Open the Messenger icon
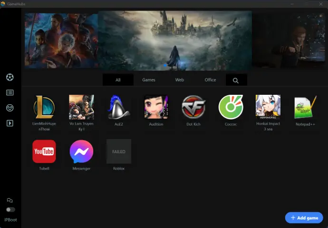This screenshot has width=328, height=228. point(81,151)
